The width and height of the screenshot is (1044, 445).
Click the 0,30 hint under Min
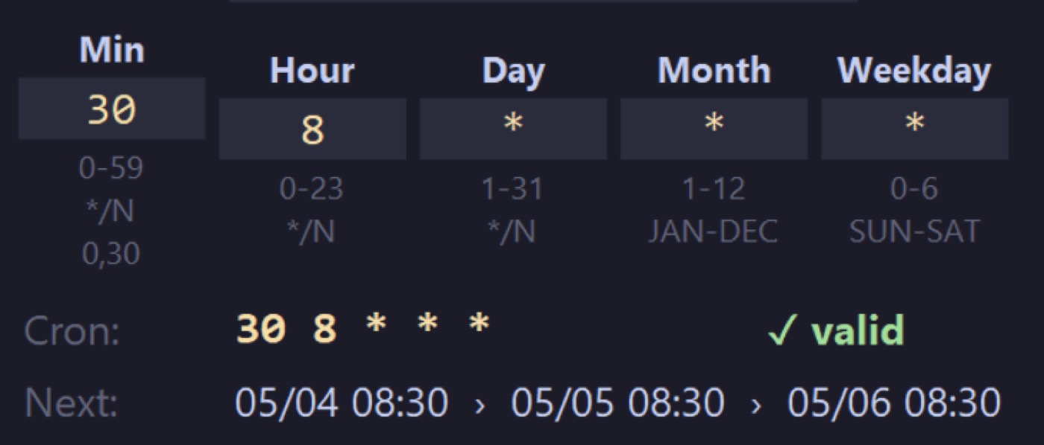point(111,254)
